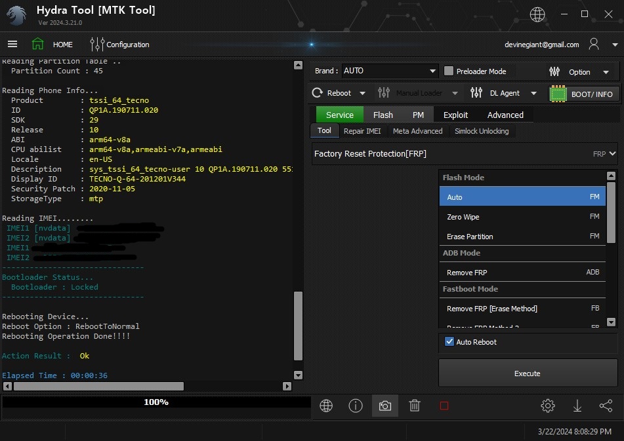Click the Option sliders icon

(554, 71)
